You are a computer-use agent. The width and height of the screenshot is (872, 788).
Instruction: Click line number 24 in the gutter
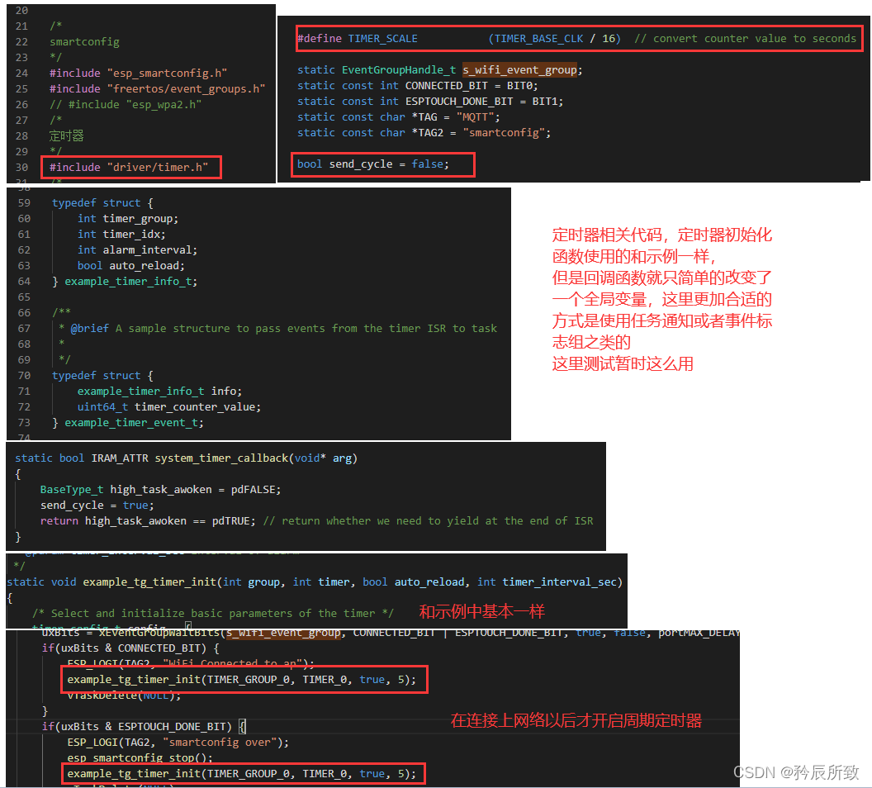tap(21, 73)
